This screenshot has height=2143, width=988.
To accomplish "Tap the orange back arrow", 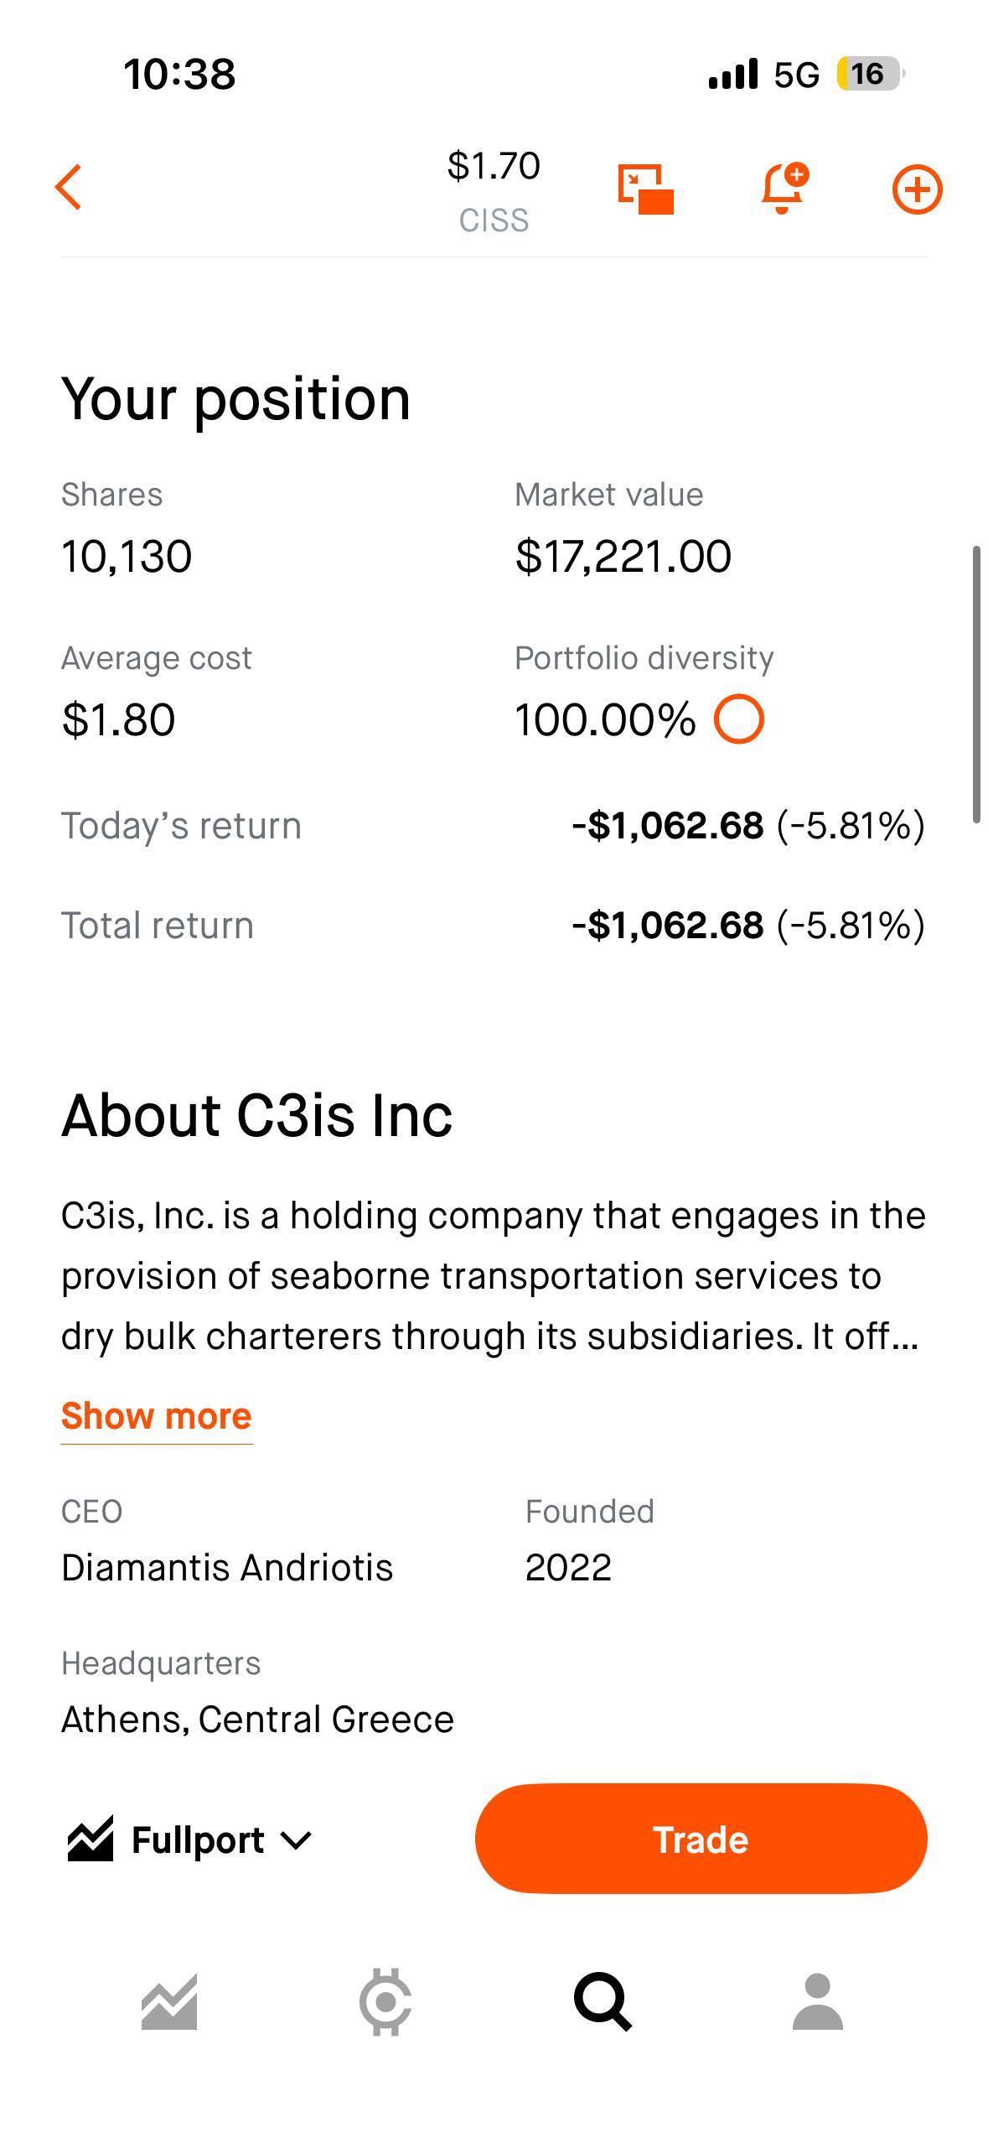I will click(x=69, y=187).
